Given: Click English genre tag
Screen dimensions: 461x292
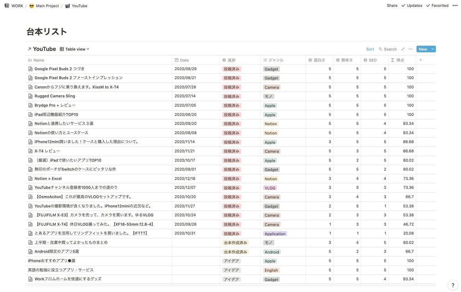Looking at the screenshot, I should click(271, 270).
